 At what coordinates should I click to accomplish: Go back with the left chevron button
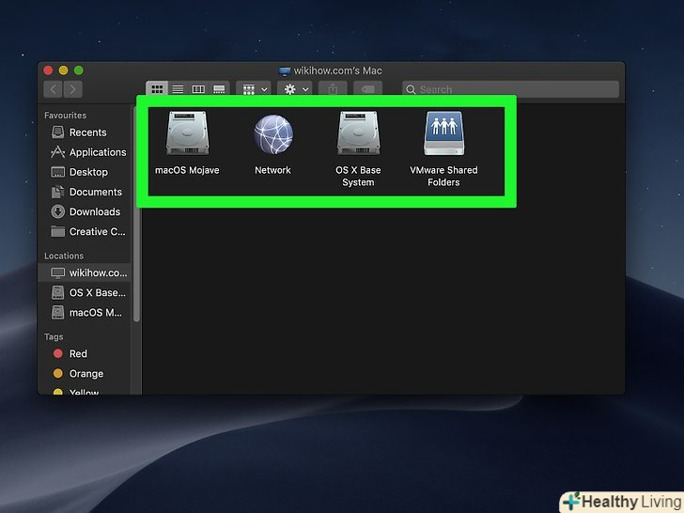coord(53,89)
